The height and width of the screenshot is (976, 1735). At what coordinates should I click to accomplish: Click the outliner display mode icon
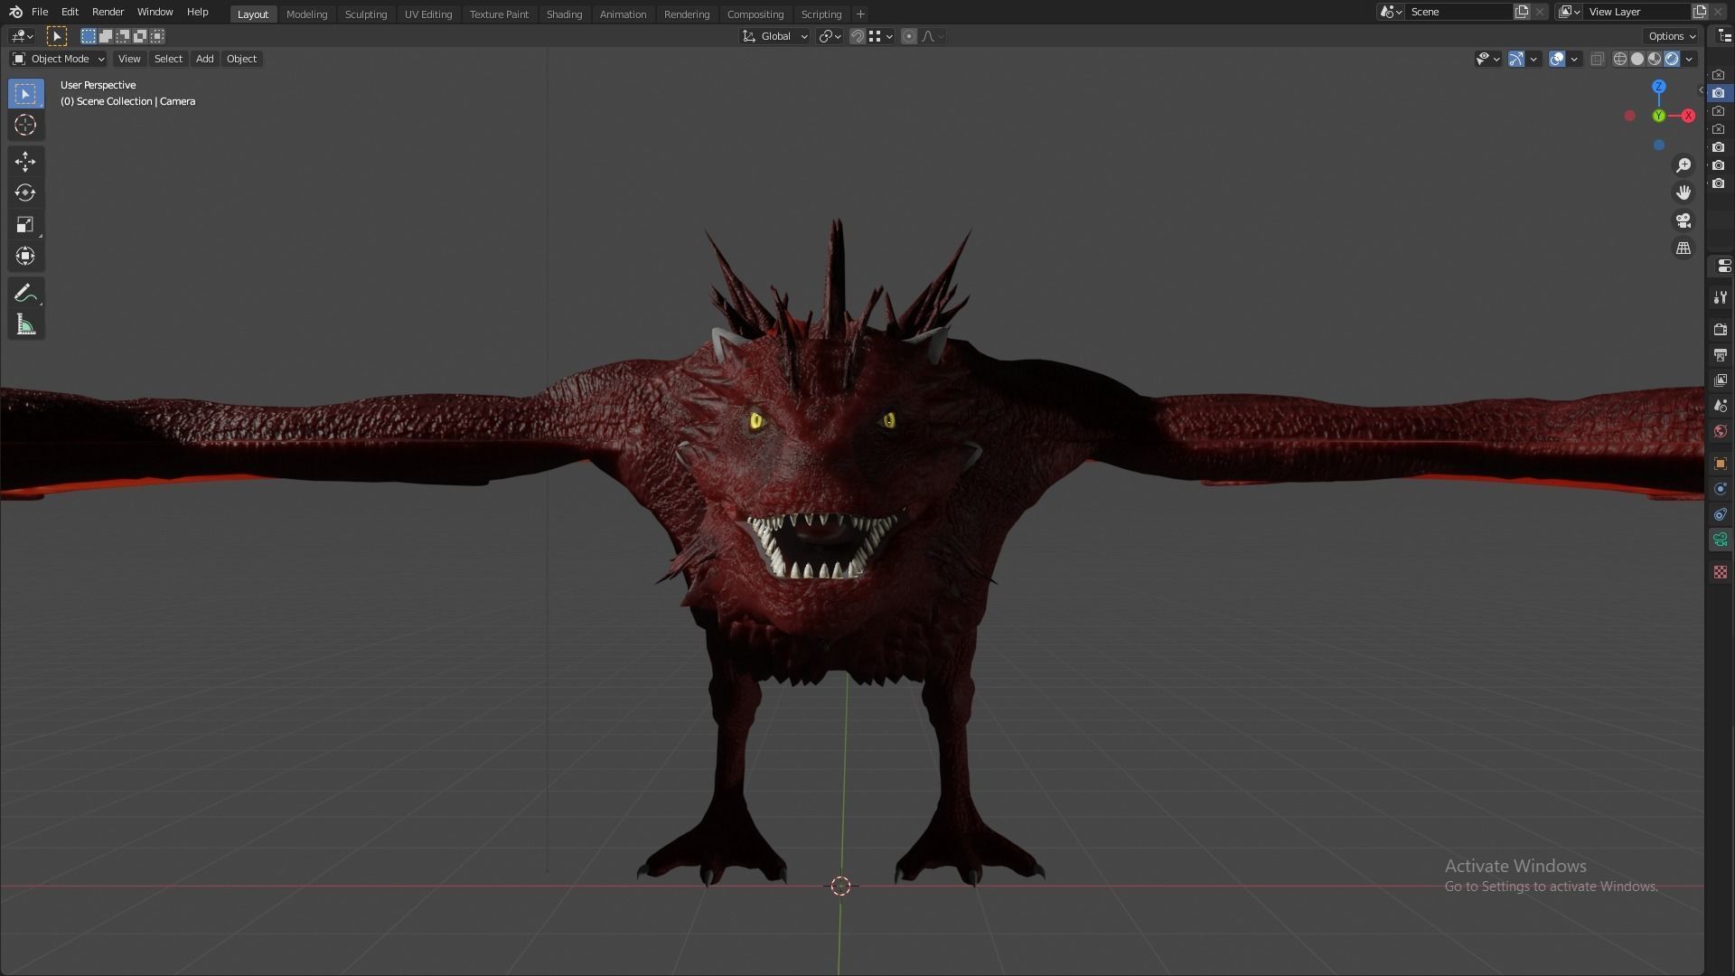[x=1725, y=36]
